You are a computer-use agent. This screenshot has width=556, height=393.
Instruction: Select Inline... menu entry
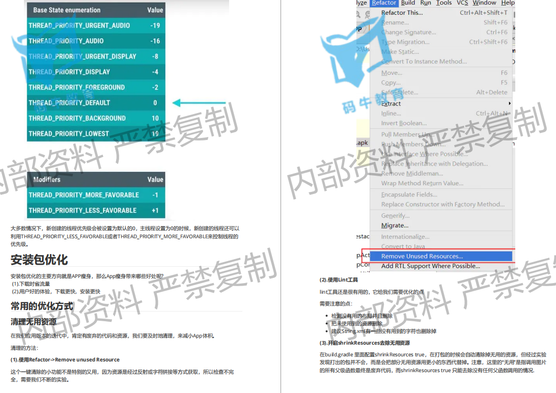point(441,114)
